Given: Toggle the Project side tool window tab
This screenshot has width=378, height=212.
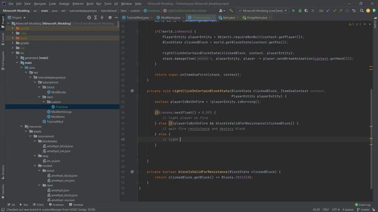Looking at the screenshot, I should tap(2, 22).
